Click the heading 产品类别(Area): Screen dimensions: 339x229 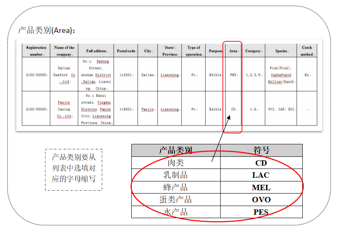[x=46, y=30]
